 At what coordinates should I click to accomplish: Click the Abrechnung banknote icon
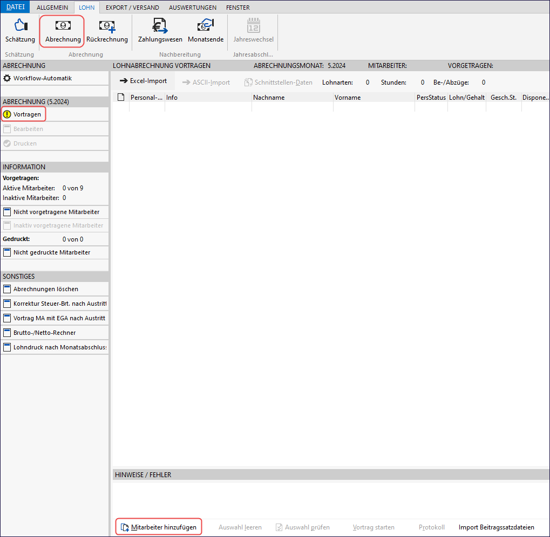[x=63, y=25]
